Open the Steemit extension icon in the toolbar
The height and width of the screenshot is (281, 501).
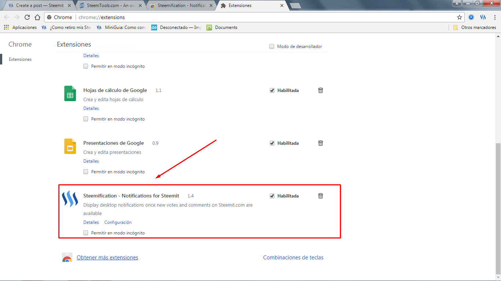click(x=483, y=17)
